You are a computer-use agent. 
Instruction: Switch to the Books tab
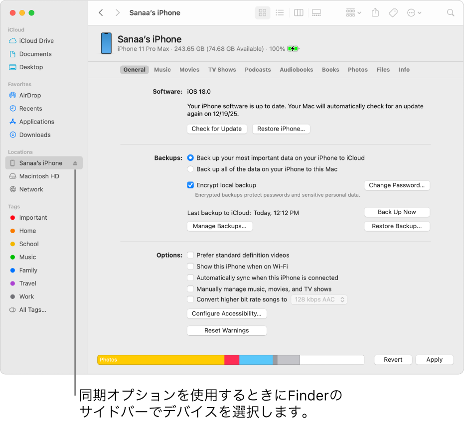(x=330, y=70)
